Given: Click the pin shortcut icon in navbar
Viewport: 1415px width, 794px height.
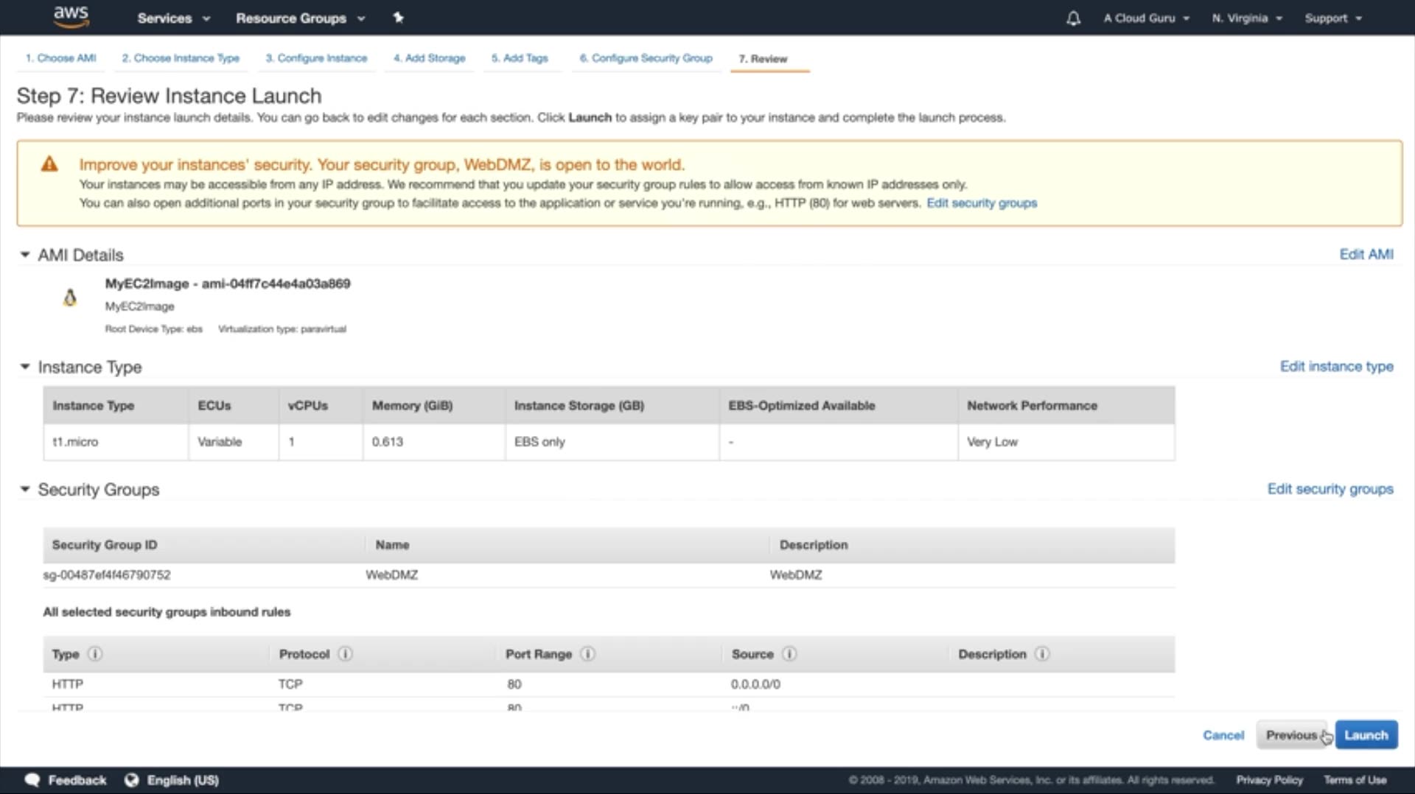Looking at the screenshot, I should tap(398, 18).
